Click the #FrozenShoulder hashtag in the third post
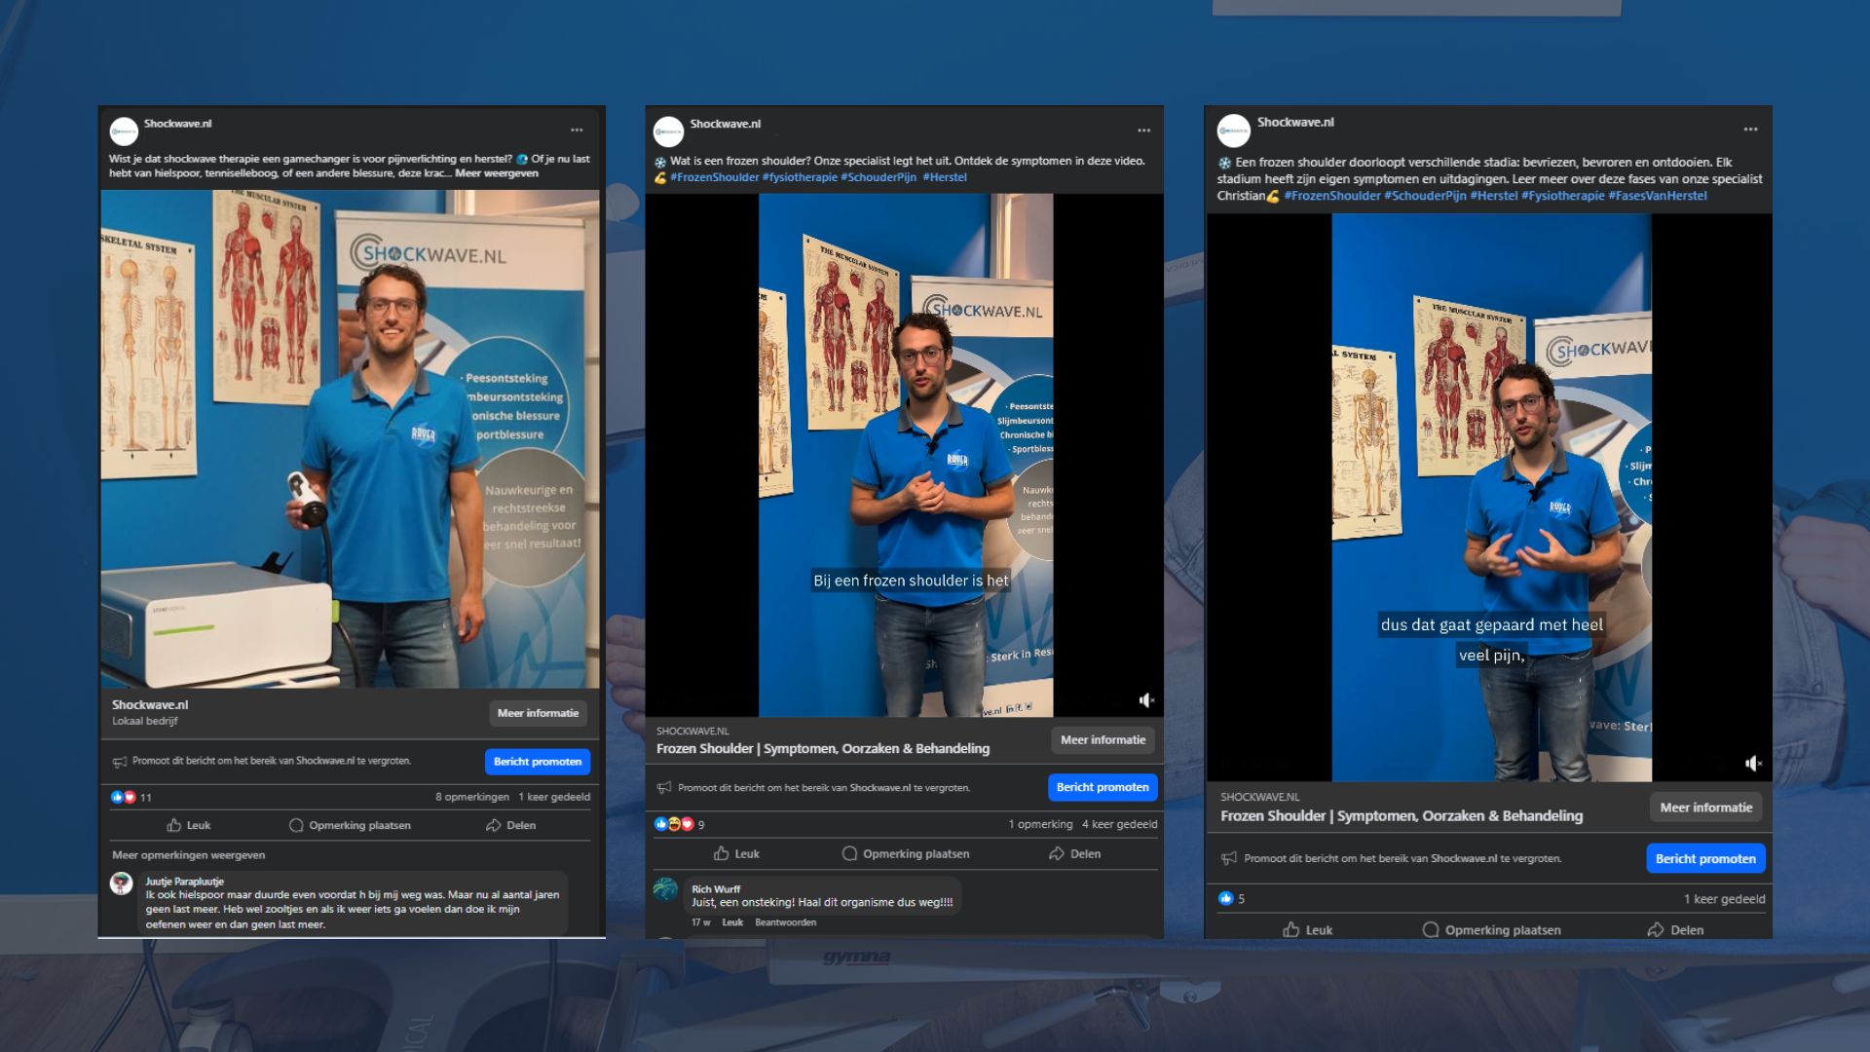 click(1332, 196)
